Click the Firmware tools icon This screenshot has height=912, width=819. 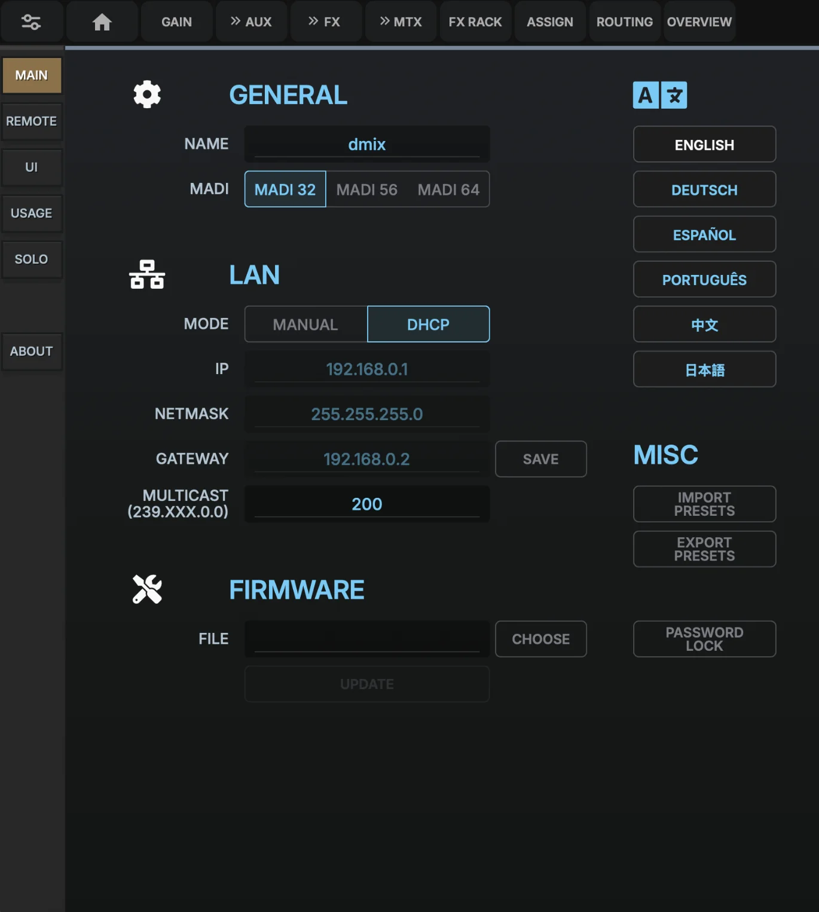pyautogui.click(x=147, y=589)
